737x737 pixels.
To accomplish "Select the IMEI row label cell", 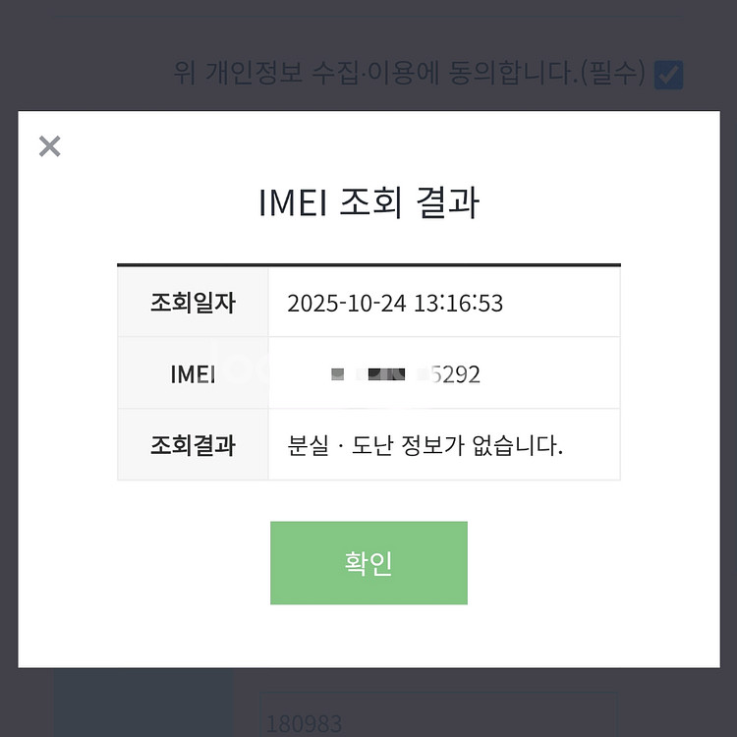I will (193, 373).
